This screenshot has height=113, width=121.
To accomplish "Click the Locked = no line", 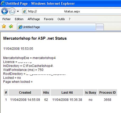I will pyautogui.click(x=12, y=78).
